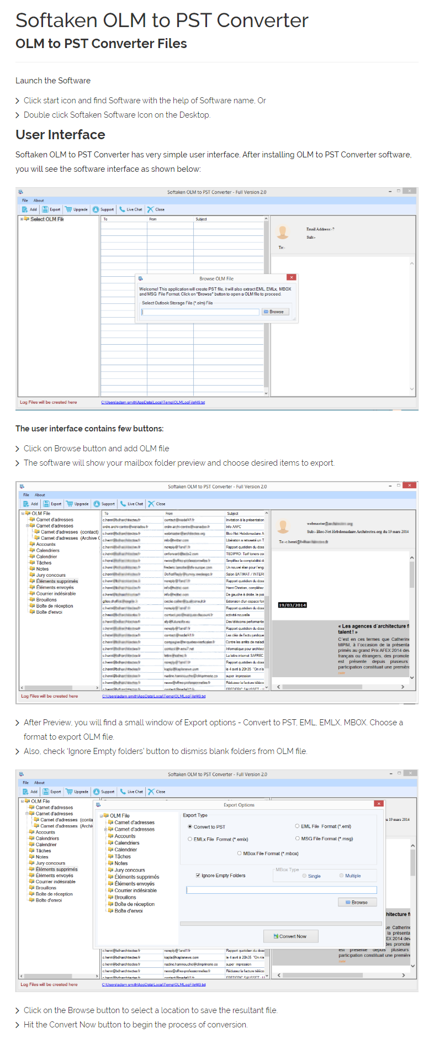
Task: Click toolbar Close icon in Browse OLM File screenshot
Action: 150,209
